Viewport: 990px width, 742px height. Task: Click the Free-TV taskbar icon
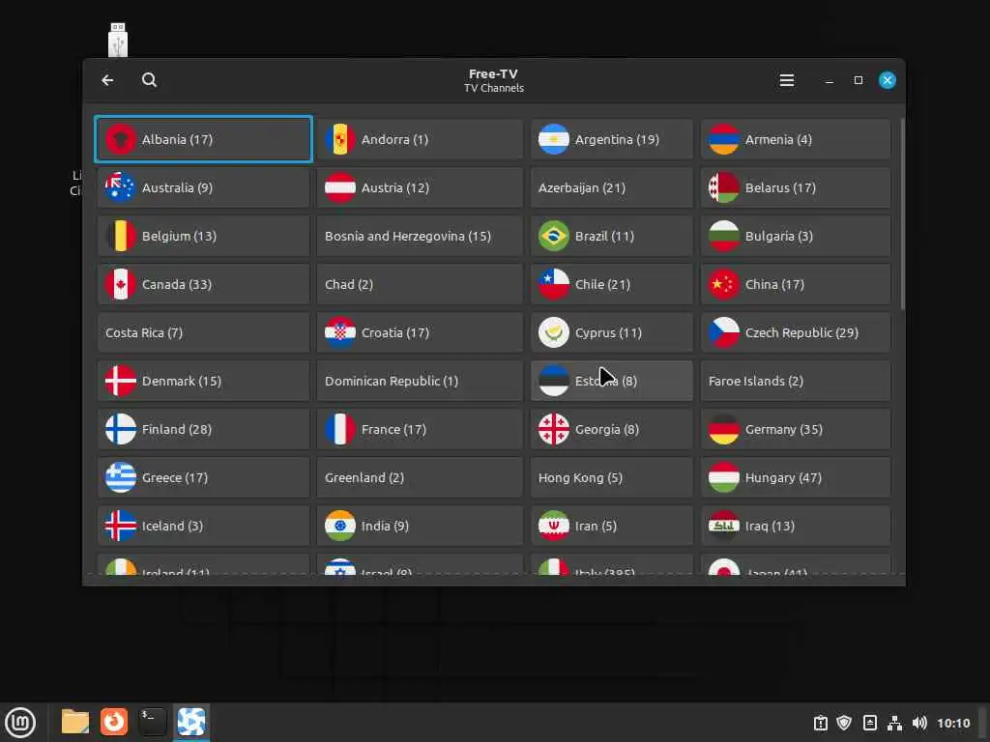click(191, 722)
